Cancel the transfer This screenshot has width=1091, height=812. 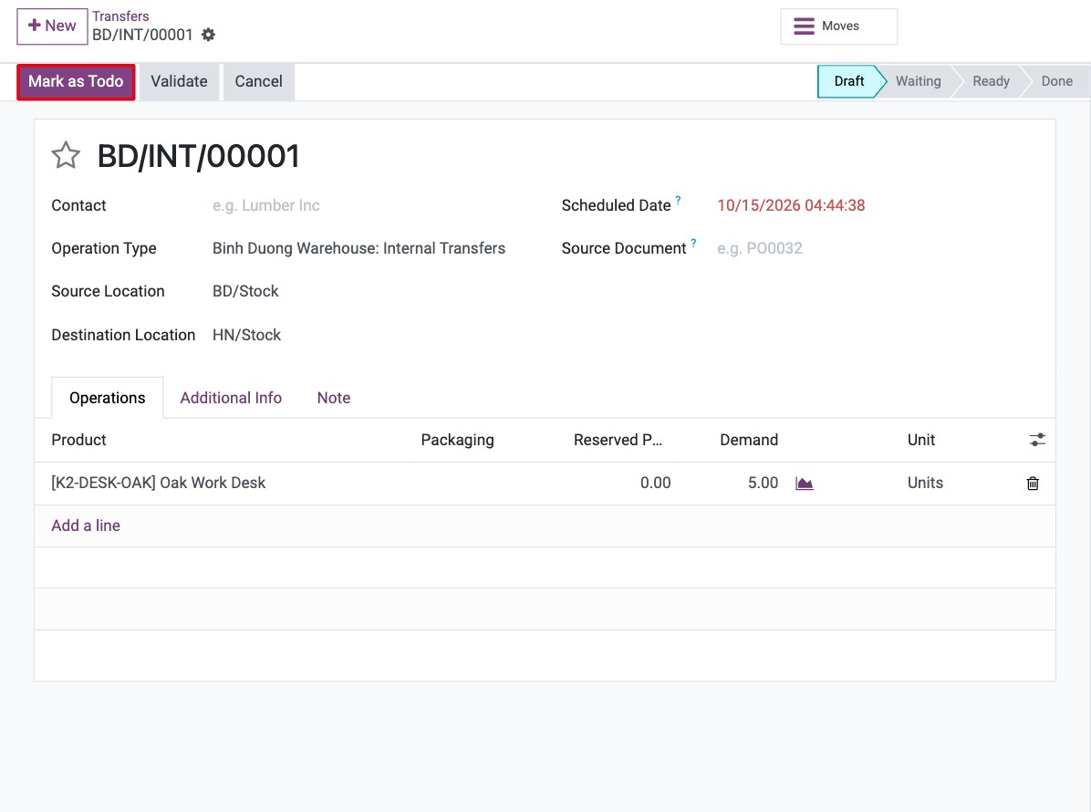259,81
